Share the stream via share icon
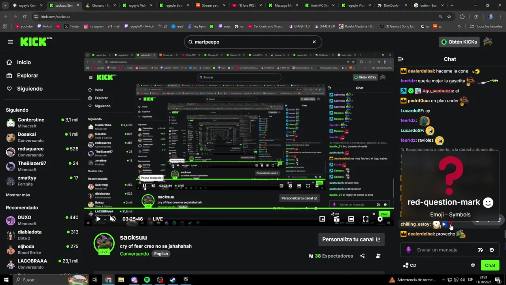Screen dimensions: 506x285 pos(363,256)
